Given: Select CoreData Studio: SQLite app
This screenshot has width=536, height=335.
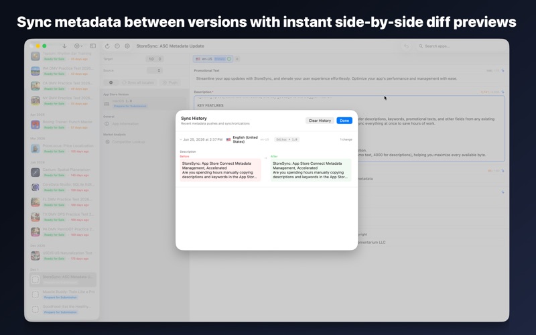Looking at the screenshot, I should point(63,187).
